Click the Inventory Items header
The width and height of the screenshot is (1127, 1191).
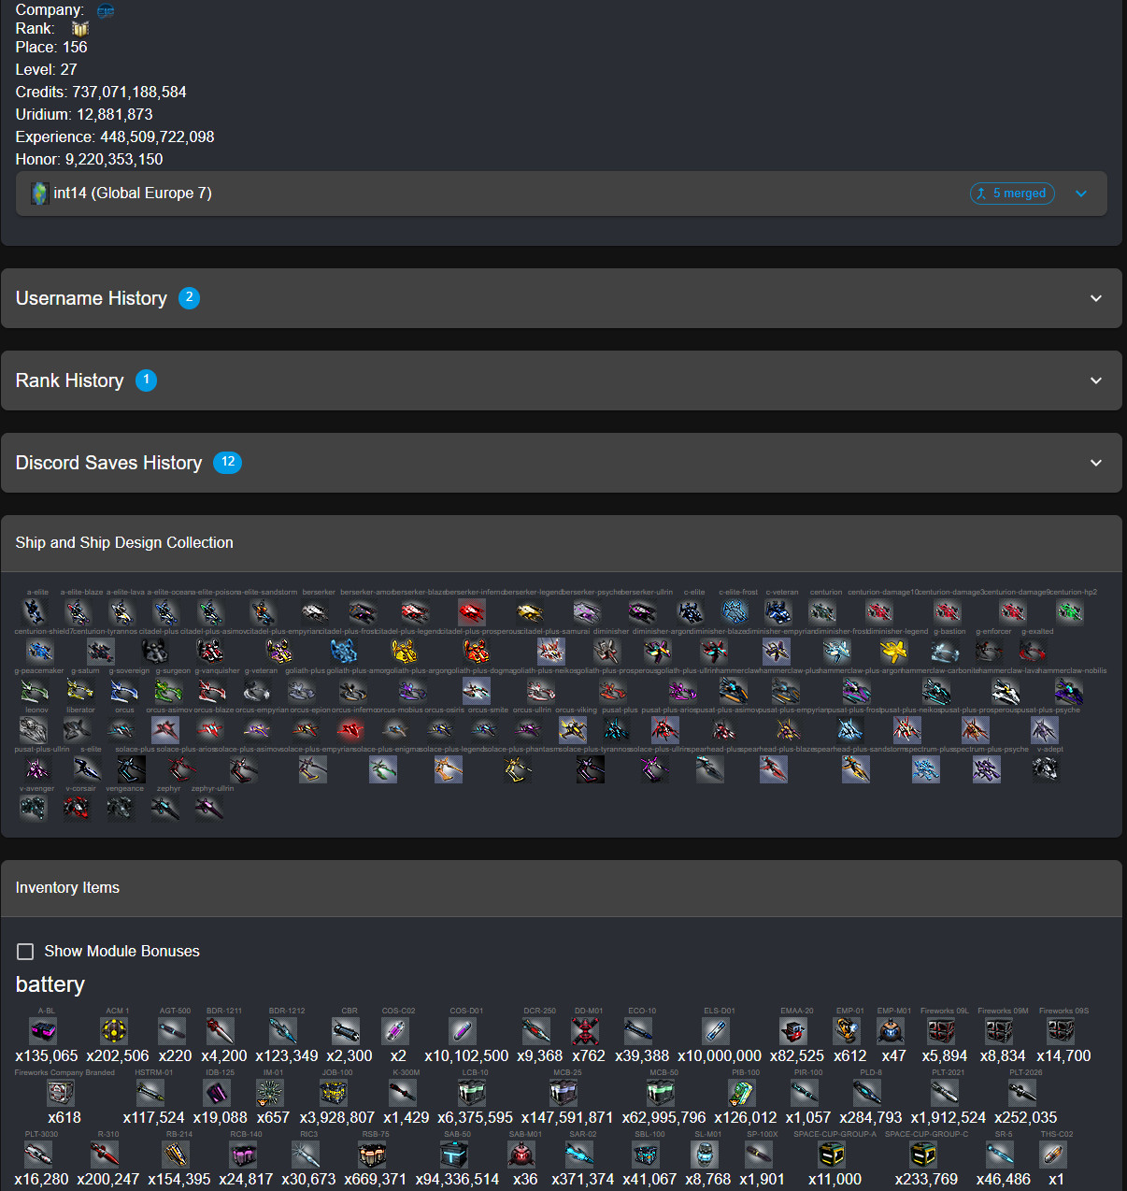[x=561, y=888]
